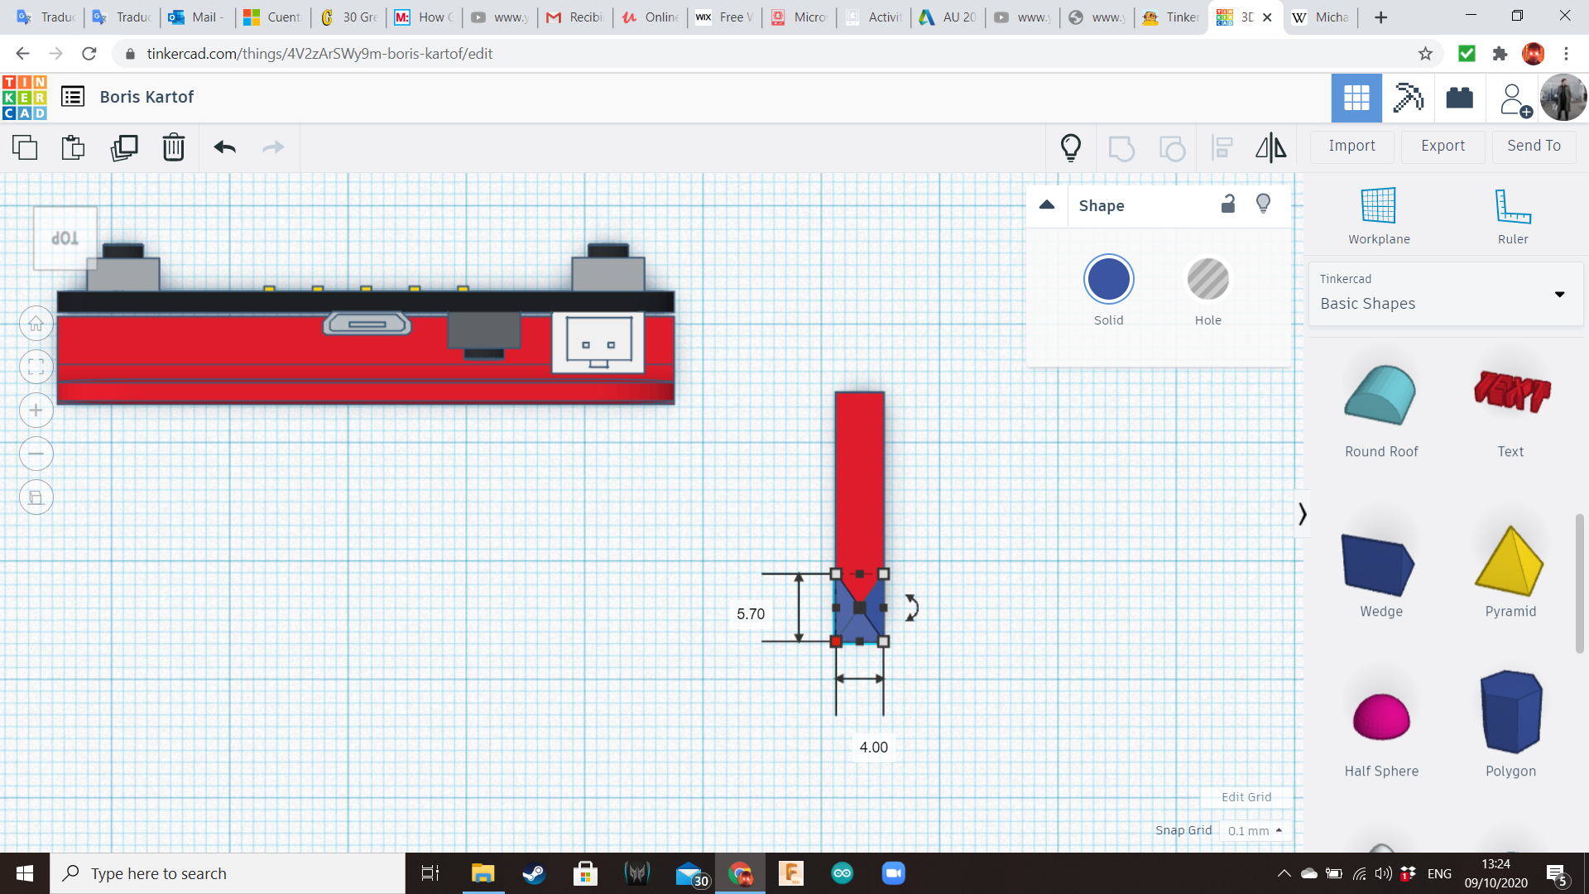The image size is (1589, 894).
Task: Set shape to Hole
Action: tap(1207, 280)
